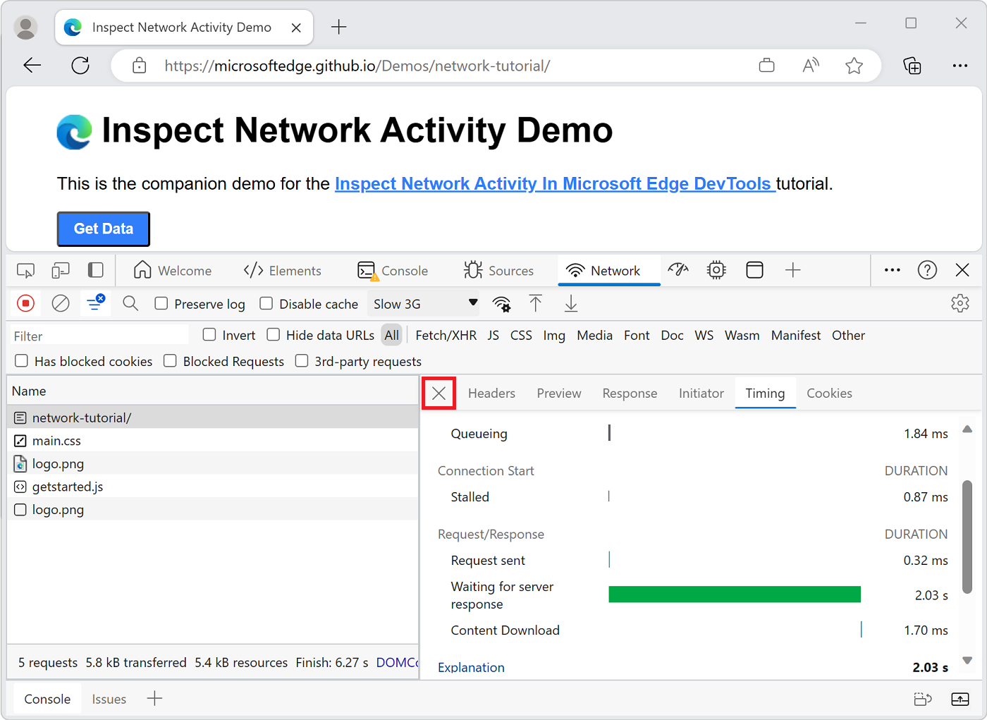Switch to the Headers tab
The height and width of the screenshot is (720, 987).
click(491, 393)
